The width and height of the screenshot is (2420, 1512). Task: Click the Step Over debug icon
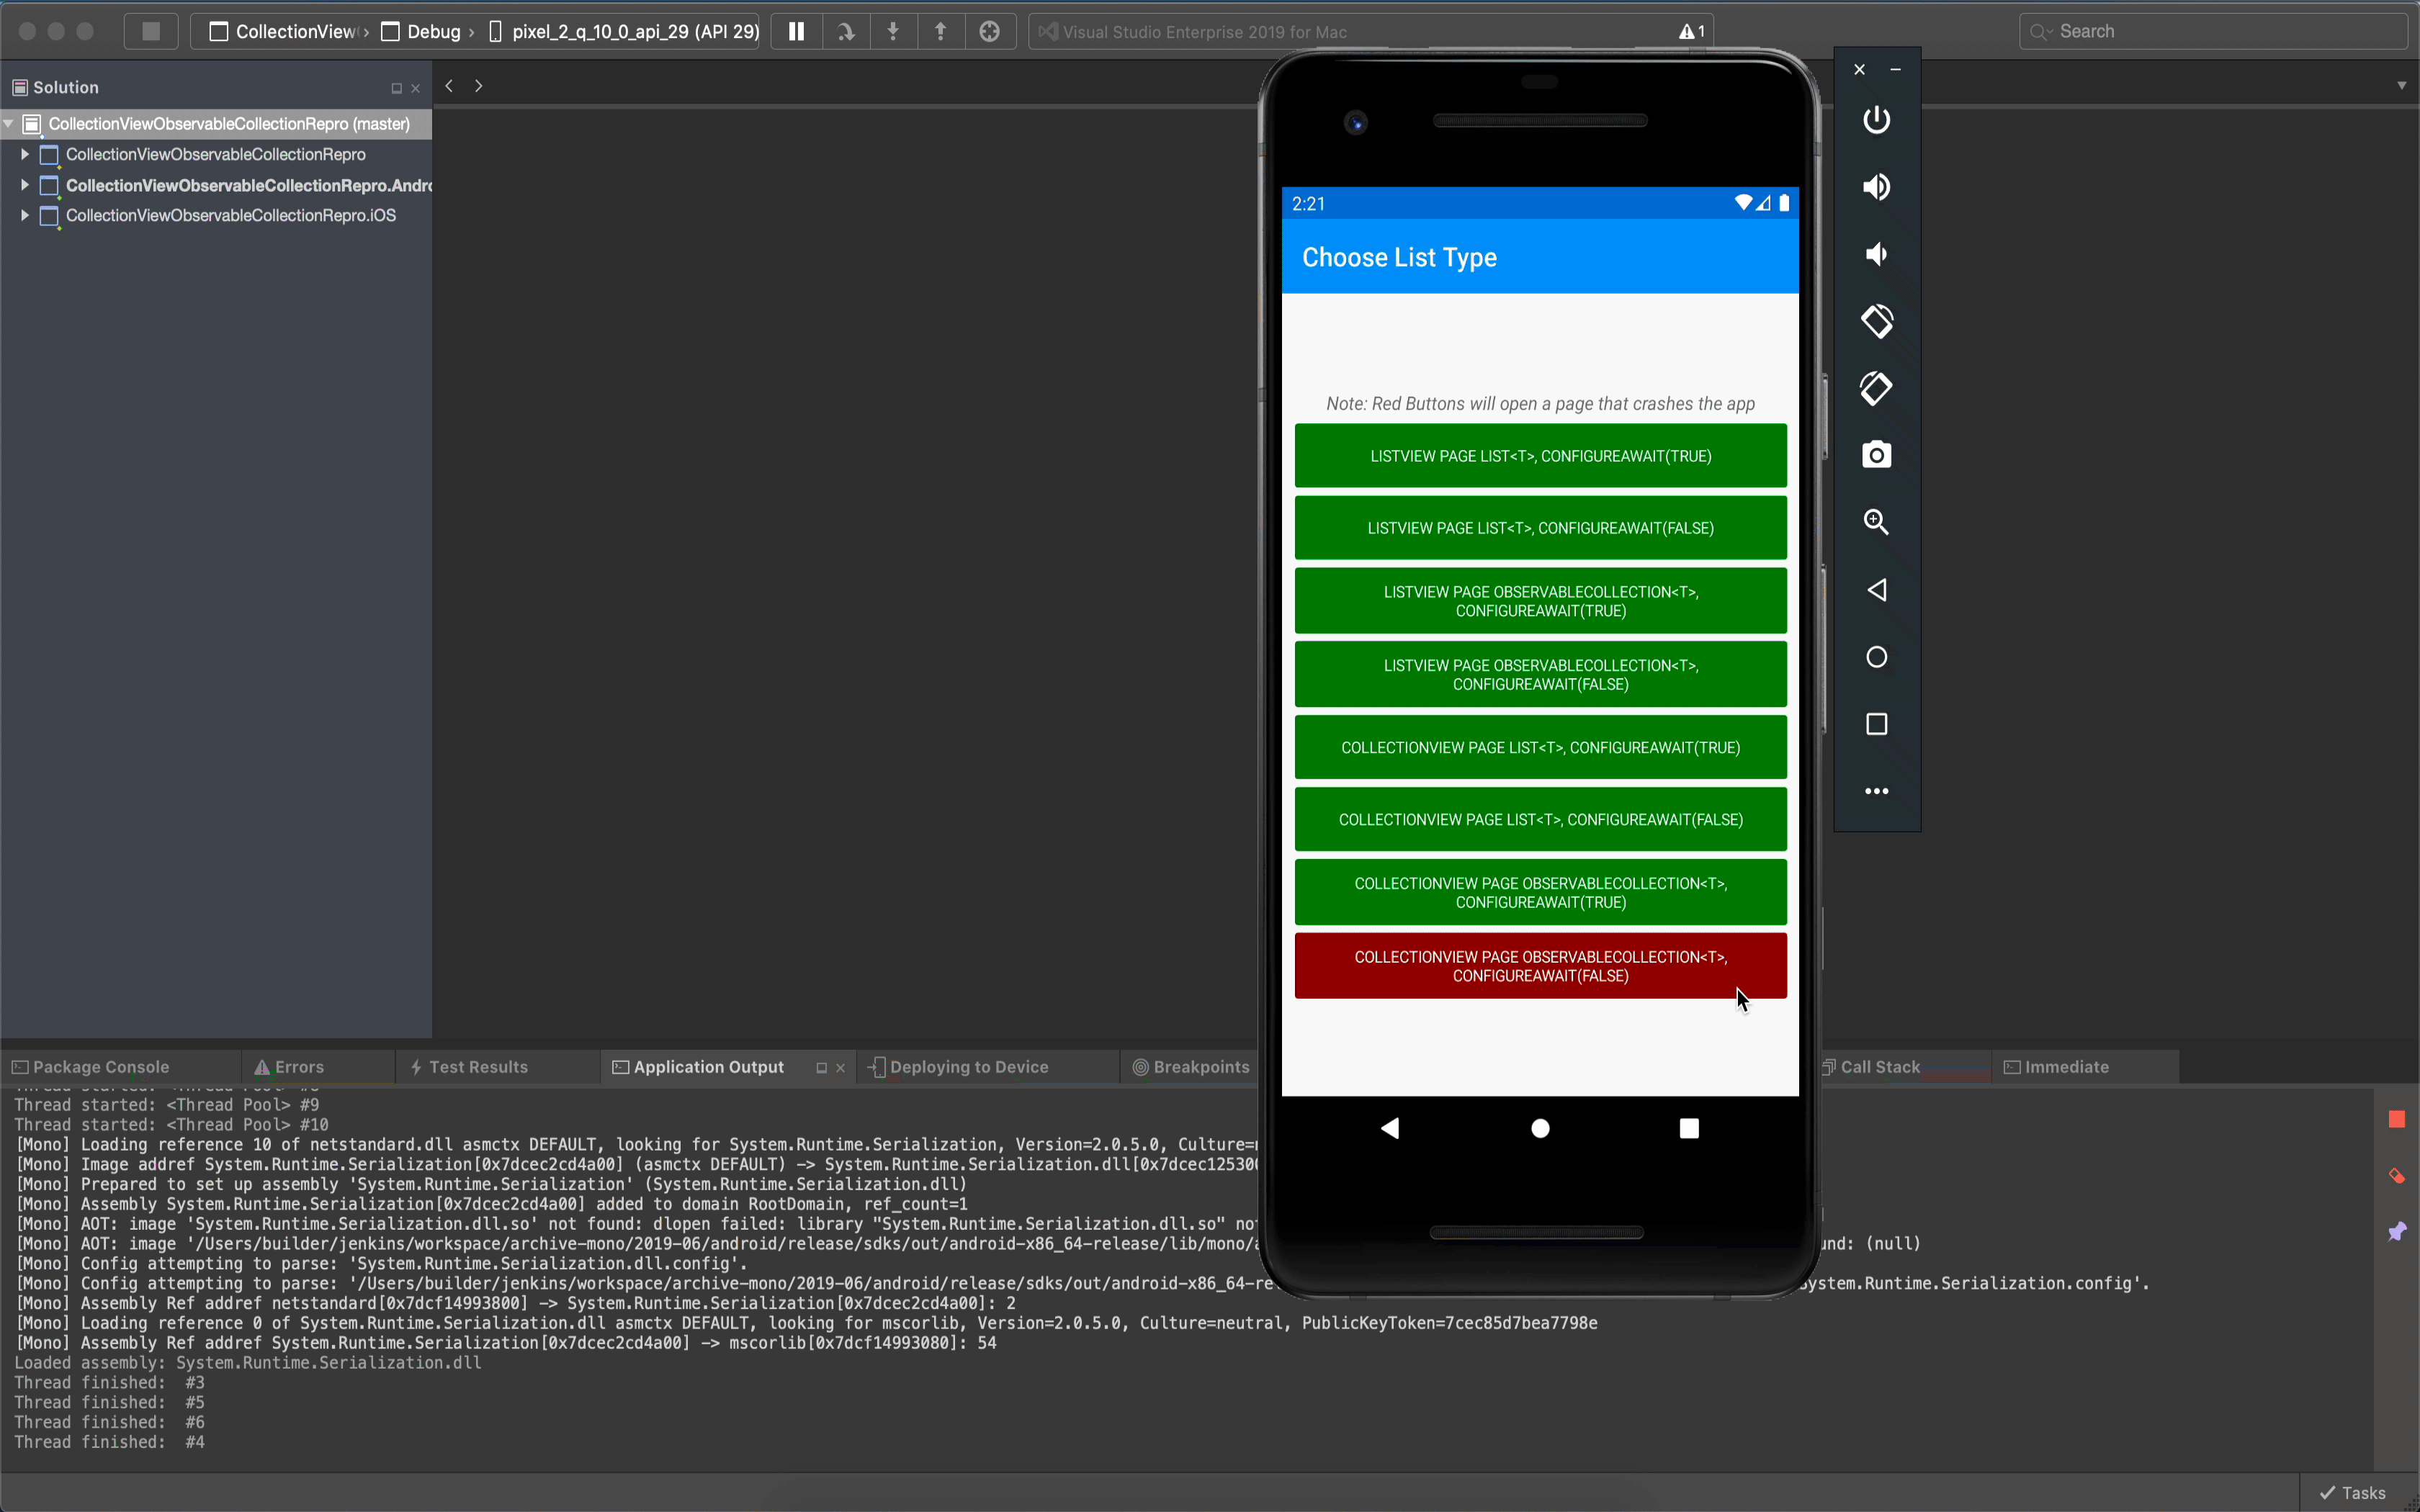click(845, 31)
